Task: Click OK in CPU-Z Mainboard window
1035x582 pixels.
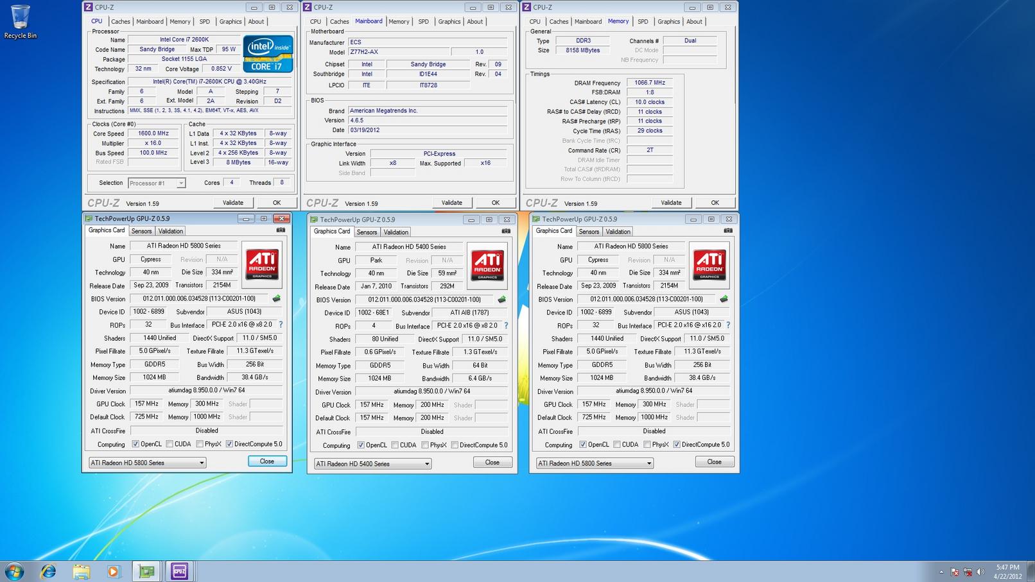Action: pos(496,203)
